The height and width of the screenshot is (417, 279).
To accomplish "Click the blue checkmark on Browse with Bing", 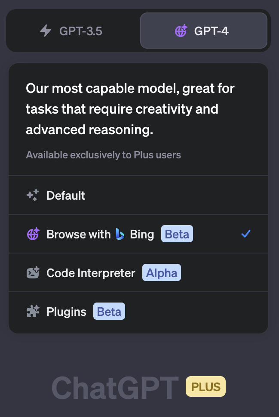I will (x=245, y=234).
